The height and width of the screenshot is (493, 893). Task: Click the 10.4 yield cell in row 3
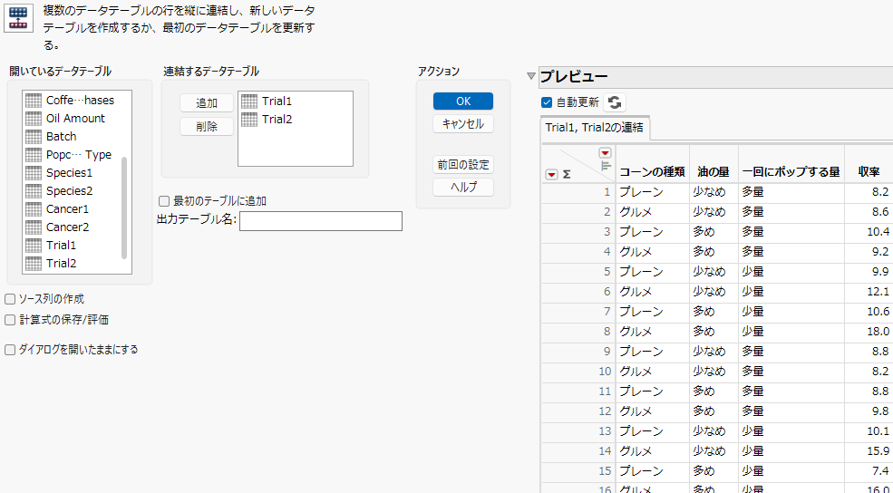tap(869, 232)
